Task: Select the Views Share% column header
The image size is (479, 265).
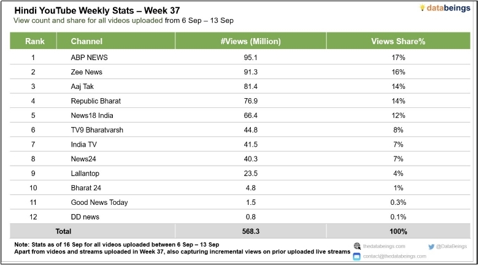Action: pyautogui.click(x=398, y=42)
